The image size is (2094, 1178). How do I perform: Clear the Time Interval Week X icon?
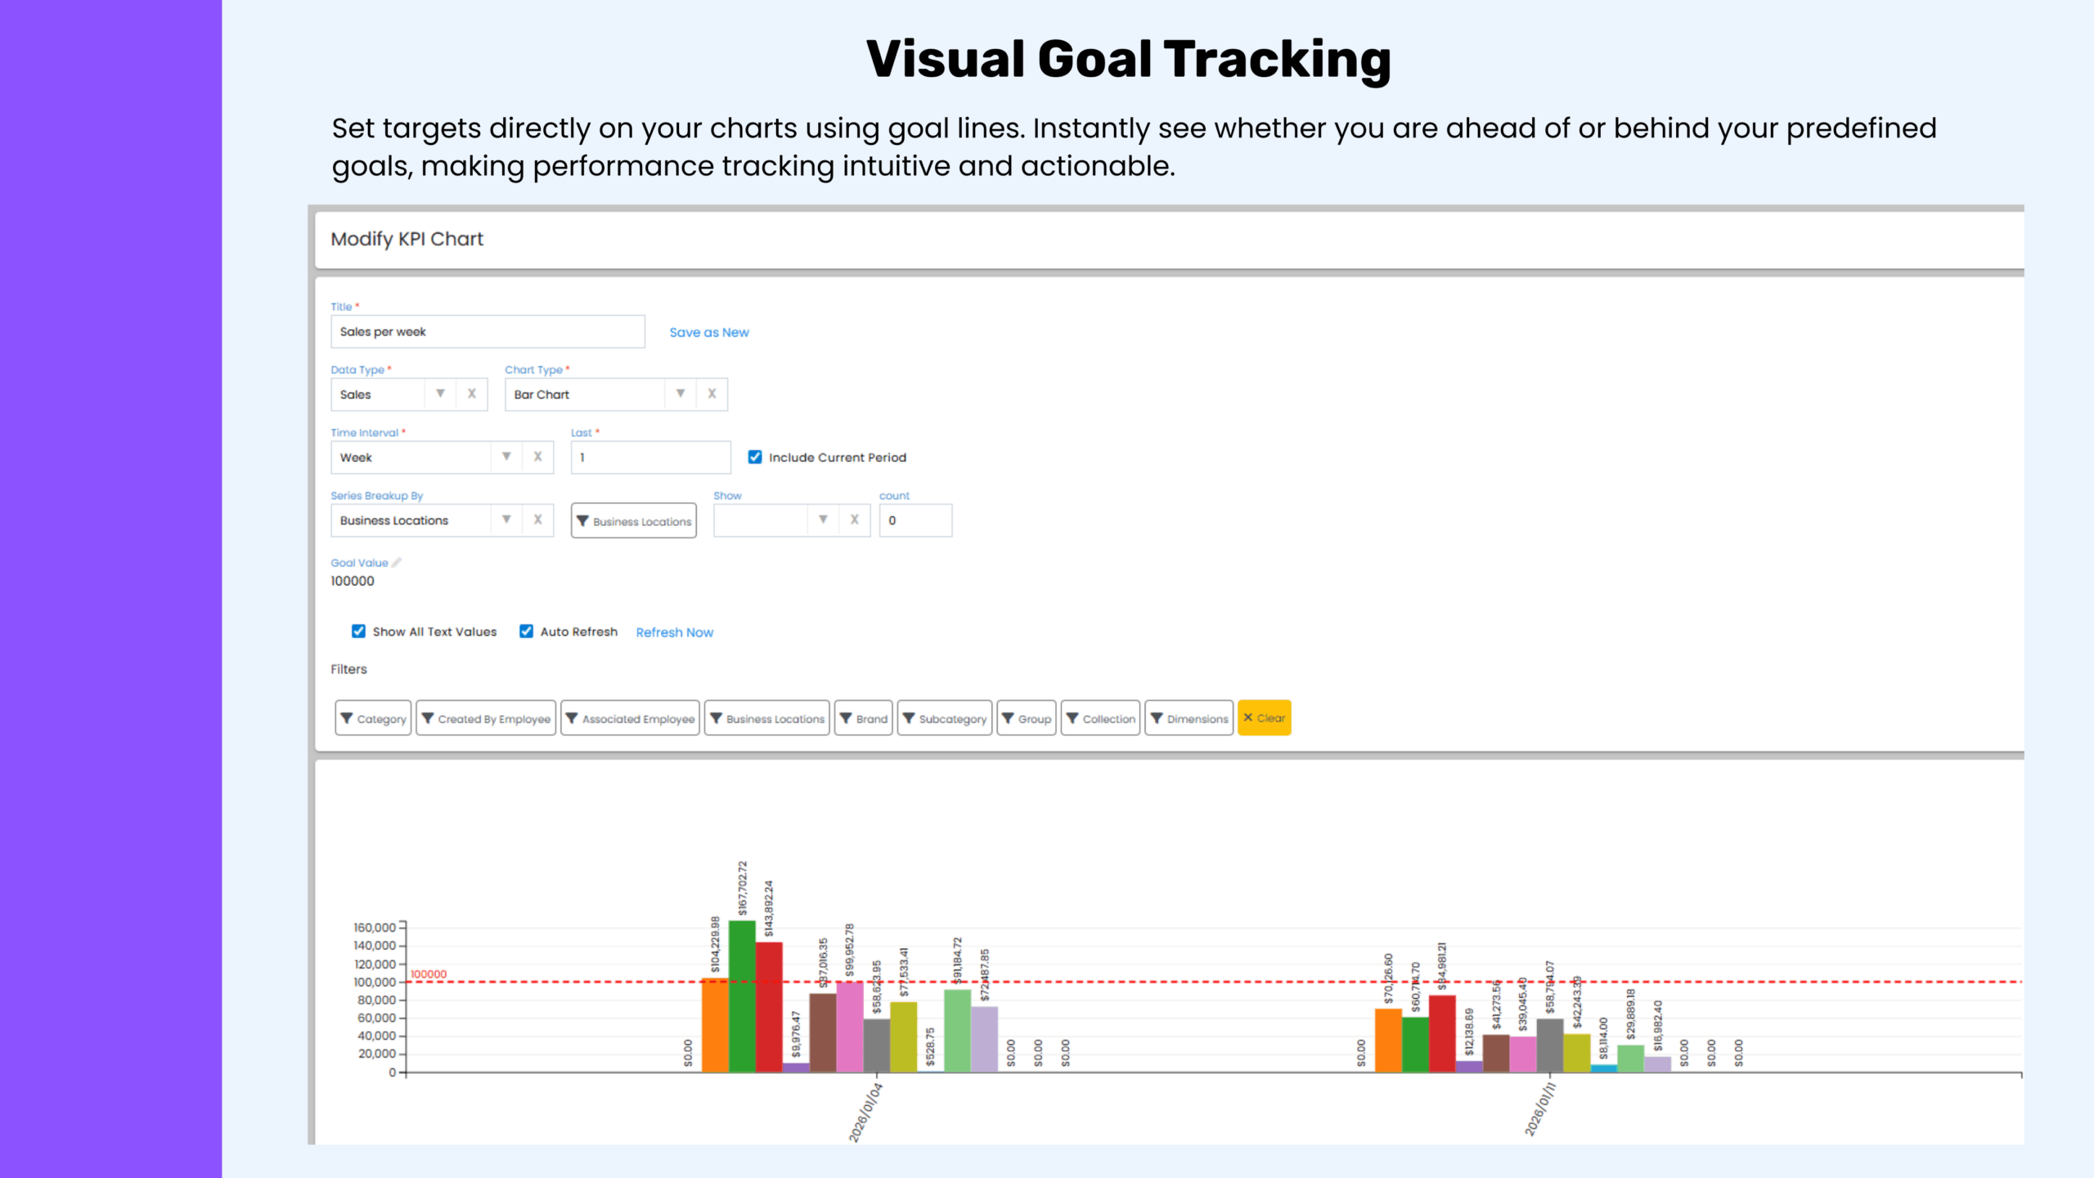click(537, 457)
